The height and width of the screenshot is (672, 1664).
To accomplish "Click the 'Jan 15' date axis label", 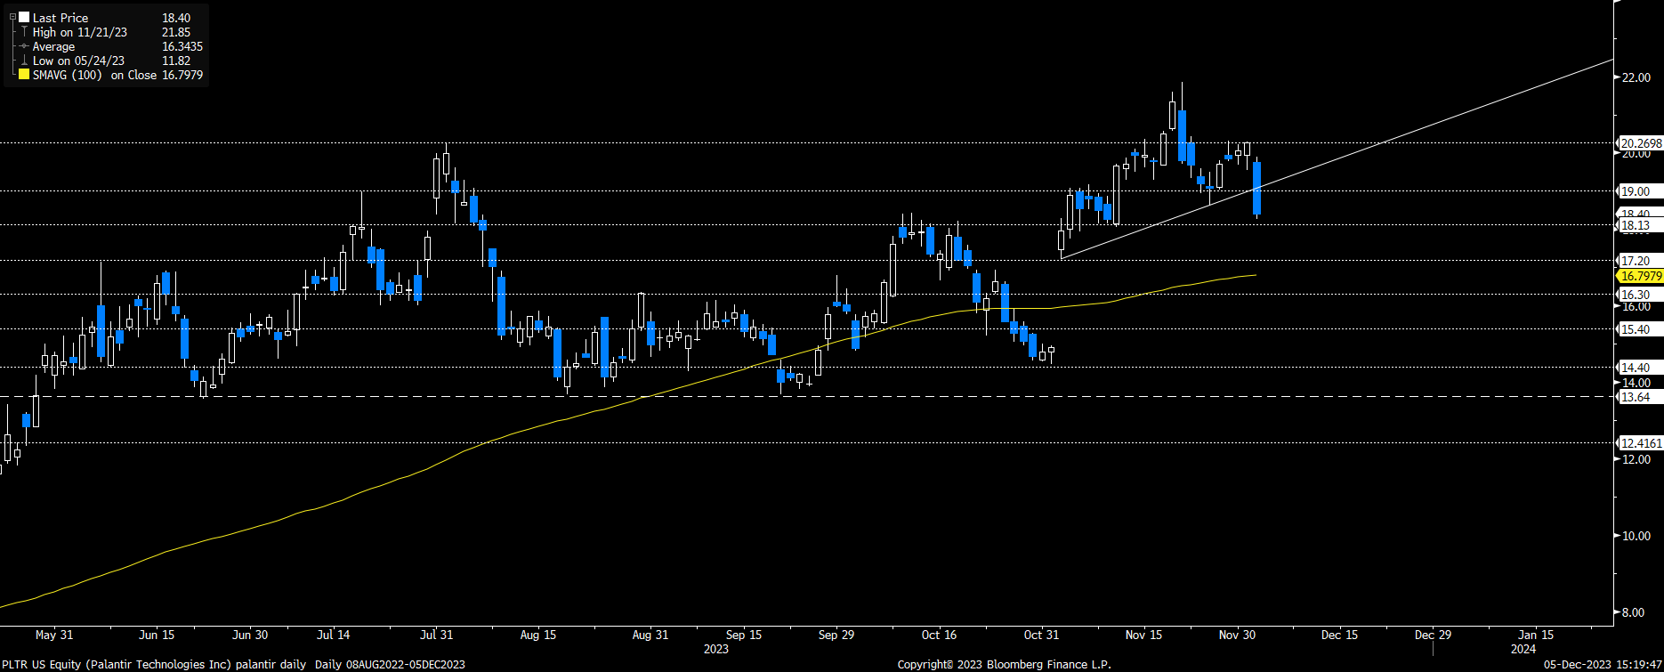I will [x=1536, y=635].
